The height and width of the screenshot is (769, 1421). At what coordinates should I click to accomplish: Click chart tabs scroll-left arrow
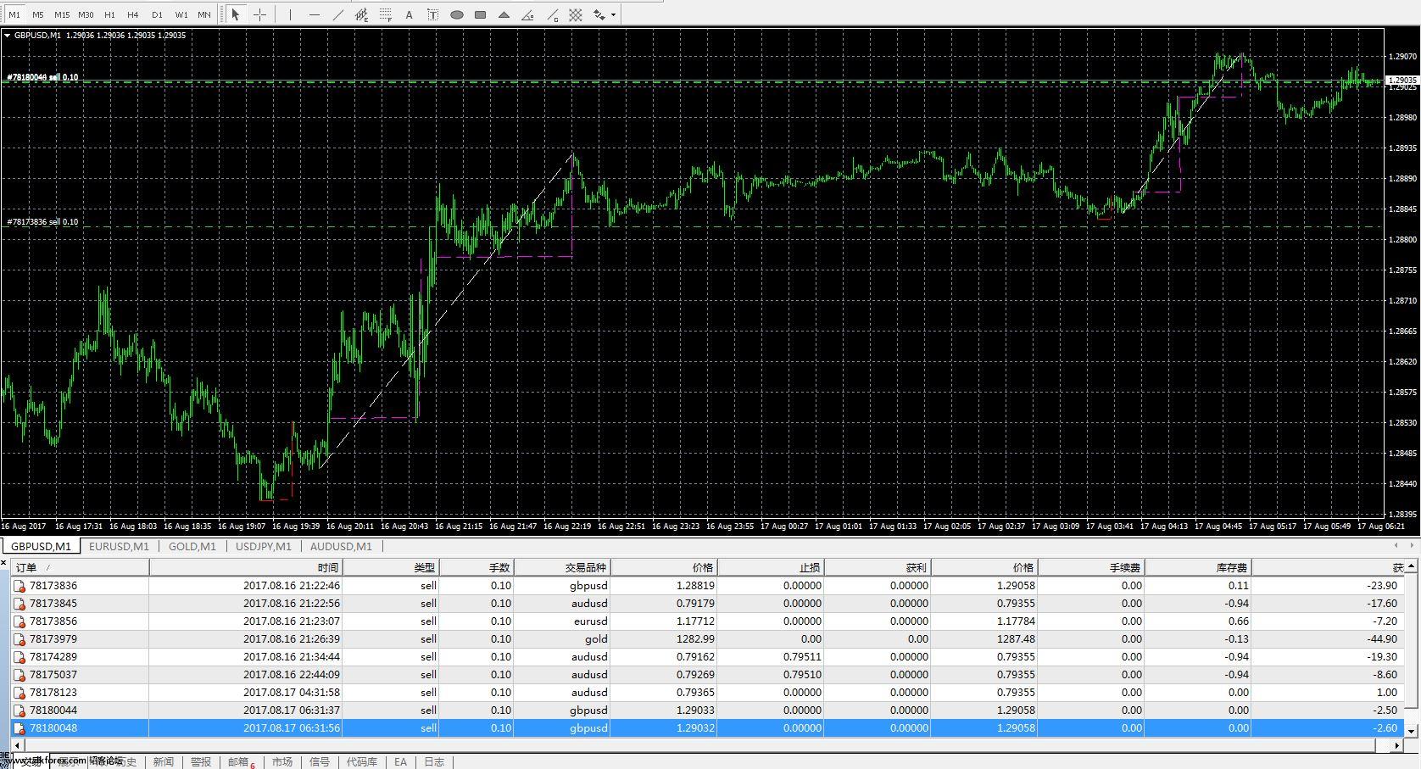pyautogui.click(x=1397, y=546)
